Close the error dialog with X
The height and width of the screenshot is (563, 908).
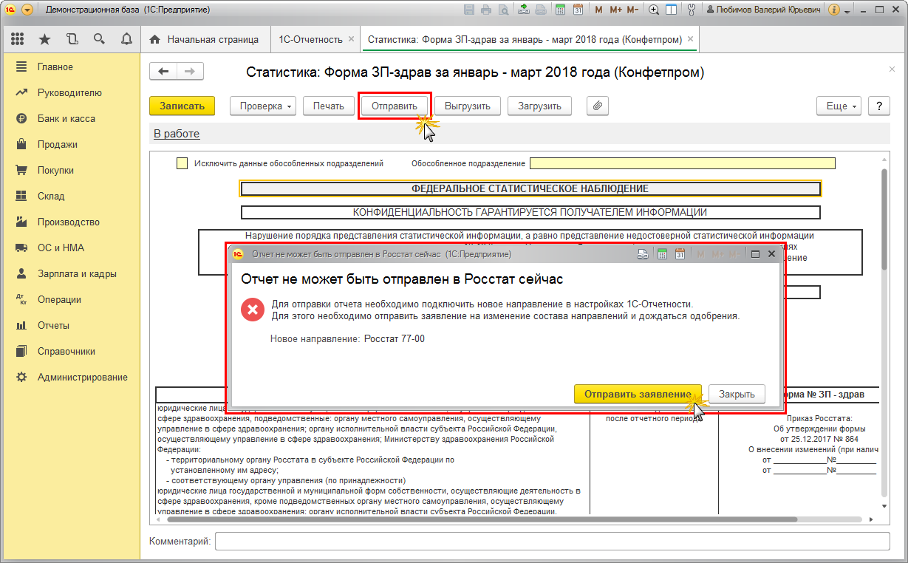point(771,254)
